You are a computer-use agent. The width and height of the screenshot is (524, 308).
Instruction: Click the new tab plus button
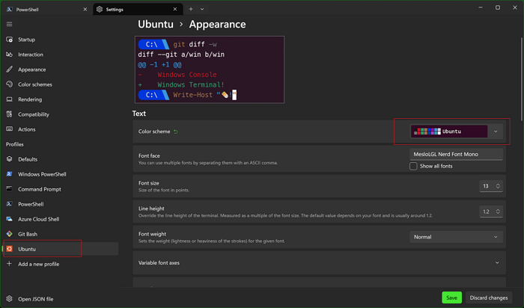(x=190, y=9)
